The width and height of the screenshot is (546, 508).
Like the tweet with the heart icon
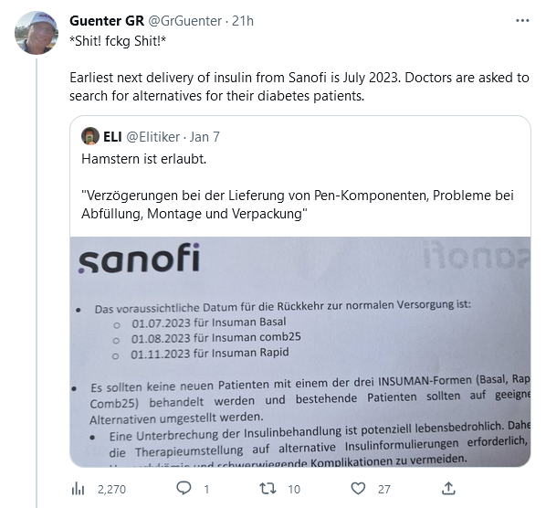tap(358, 489)
